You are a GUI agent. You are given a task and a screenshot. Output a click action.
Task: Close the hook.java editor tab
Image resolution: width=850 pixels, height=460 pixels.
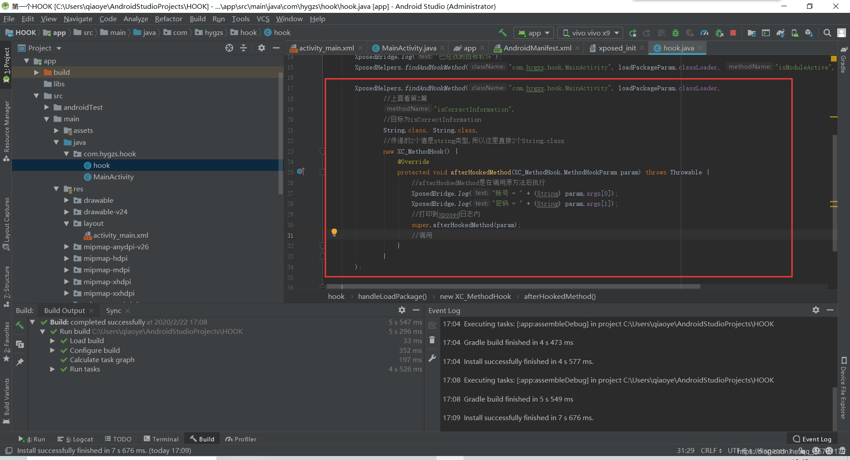pyautogui.click(x=700, y=48)
